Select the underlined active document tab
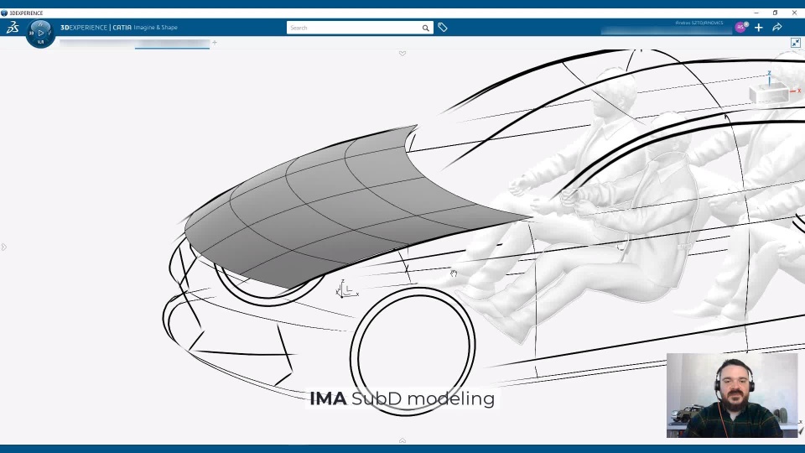Screen dimensions: 805x453 point(172,44)
